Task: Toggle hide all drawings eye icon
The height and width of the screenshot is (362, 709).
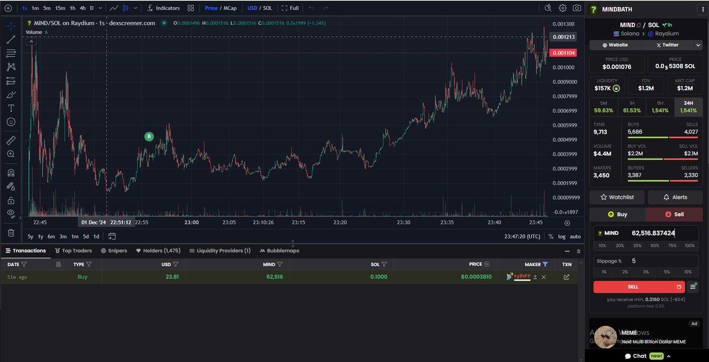Action: (x=11, y=214)
